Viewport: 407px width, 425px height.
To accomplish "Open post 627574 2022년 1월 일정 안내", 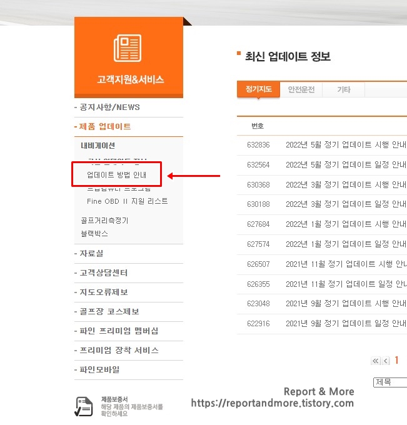I will (346, 244).
